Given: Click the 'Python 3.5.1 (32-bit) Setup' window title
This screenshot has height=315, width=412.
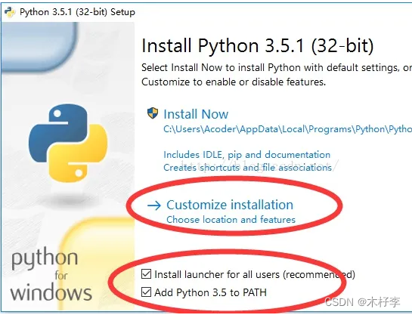Looking at the screenshot, I should [x=77, y=12].
